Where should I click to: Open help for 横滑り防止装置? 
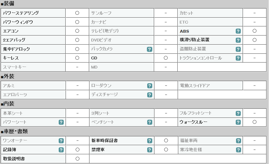point(238,40)
